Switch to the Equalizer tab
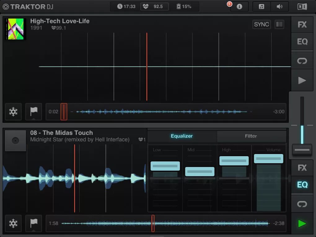Viewport: 316px width, 237px height. click(x=182, y=136)
